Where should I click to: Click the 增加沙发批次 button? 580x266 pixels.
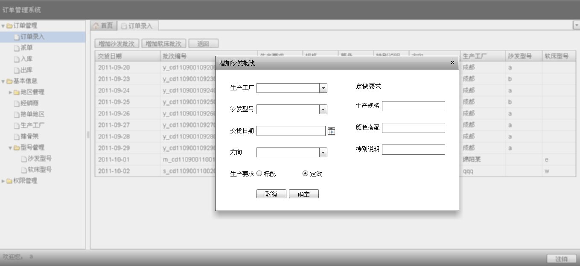(117, 43)
